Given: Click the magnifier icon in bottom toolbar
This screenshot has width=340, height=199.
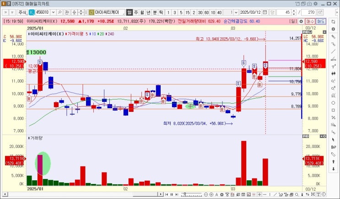Looking at the screenshot, I should [x=297, y=194].
